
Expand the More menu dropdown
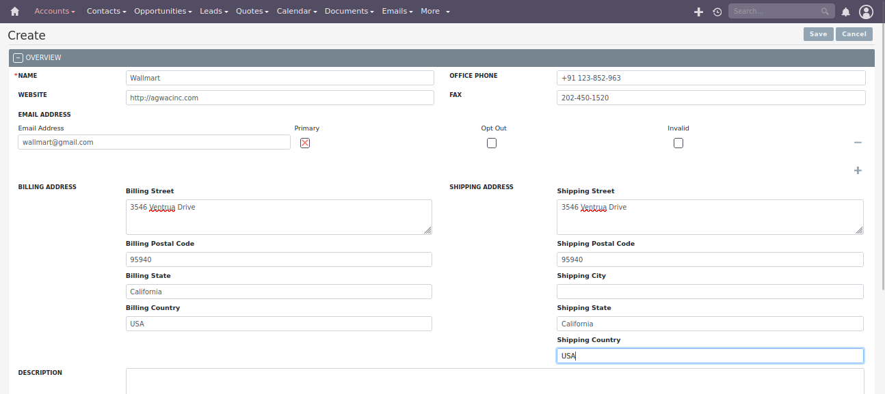click(x=435, y=12)
